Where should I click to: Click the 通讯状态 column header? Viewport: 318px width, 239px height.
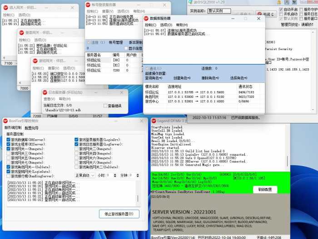coord(245,86)
